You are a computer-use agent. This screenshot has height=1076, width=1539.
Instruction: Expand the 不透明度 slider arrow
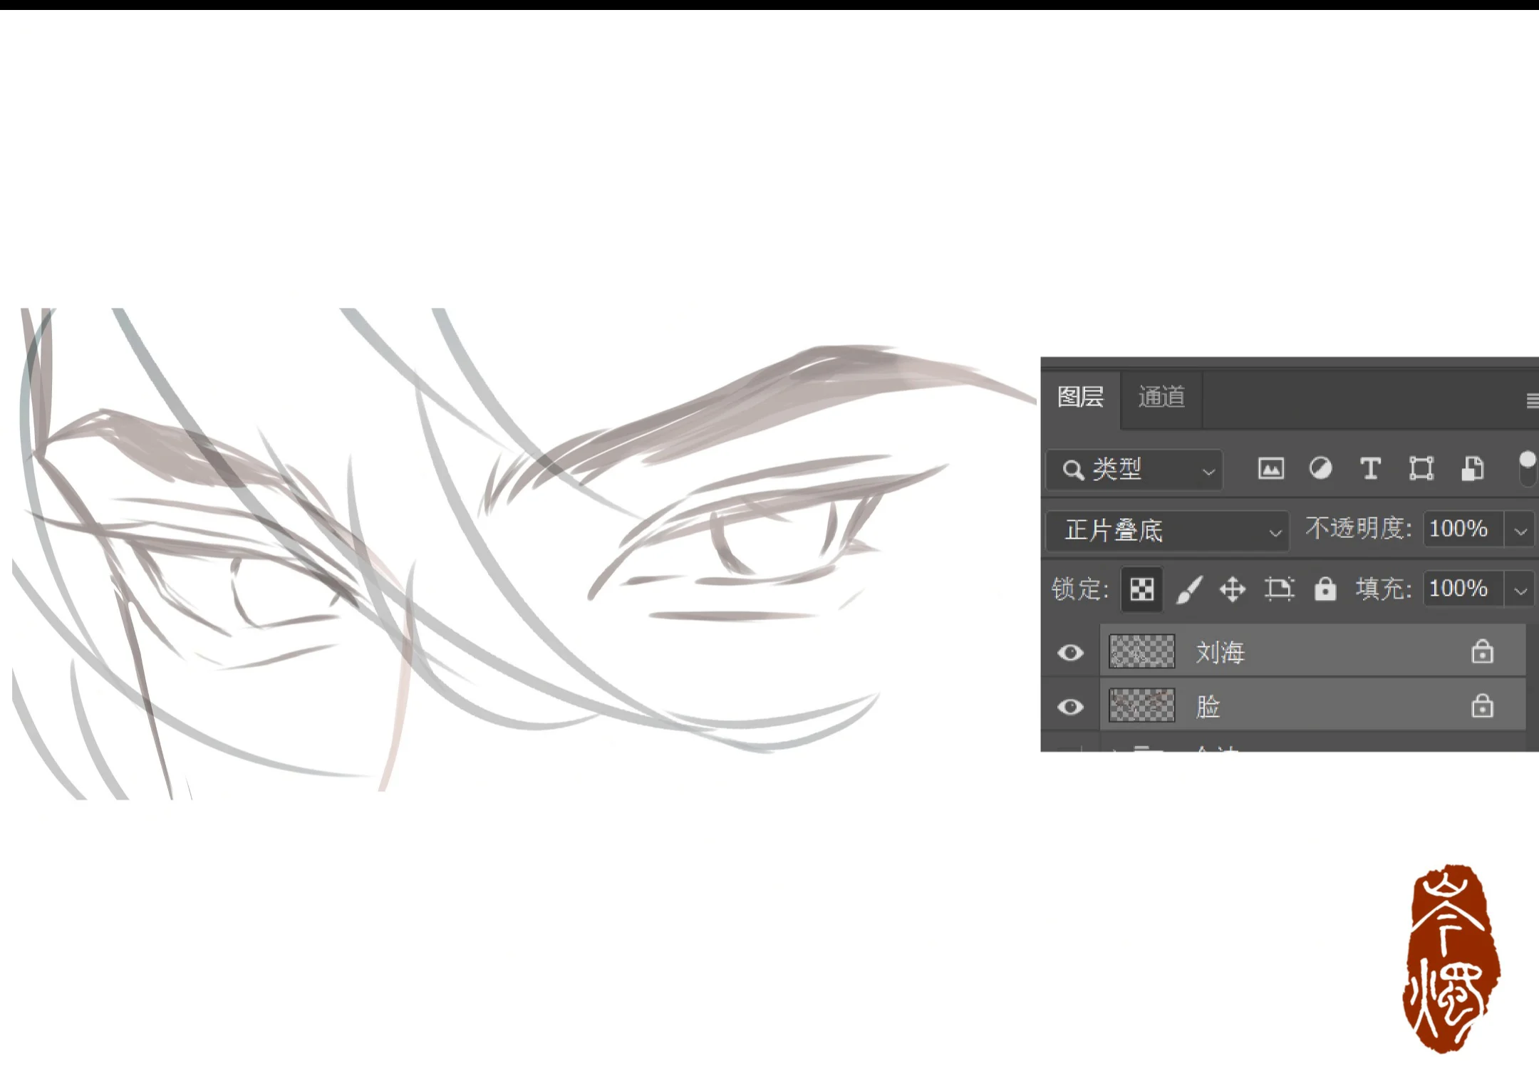1520,531
